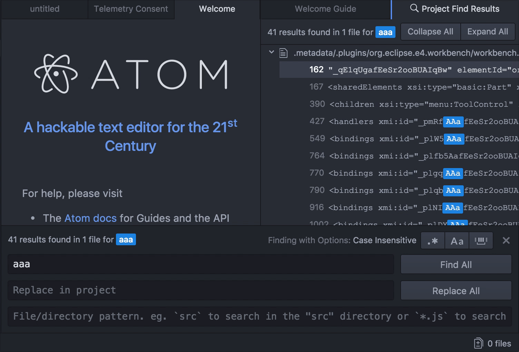Click the file count icon in the status bar
519x352 pixels.
click(x=478, y=343)
